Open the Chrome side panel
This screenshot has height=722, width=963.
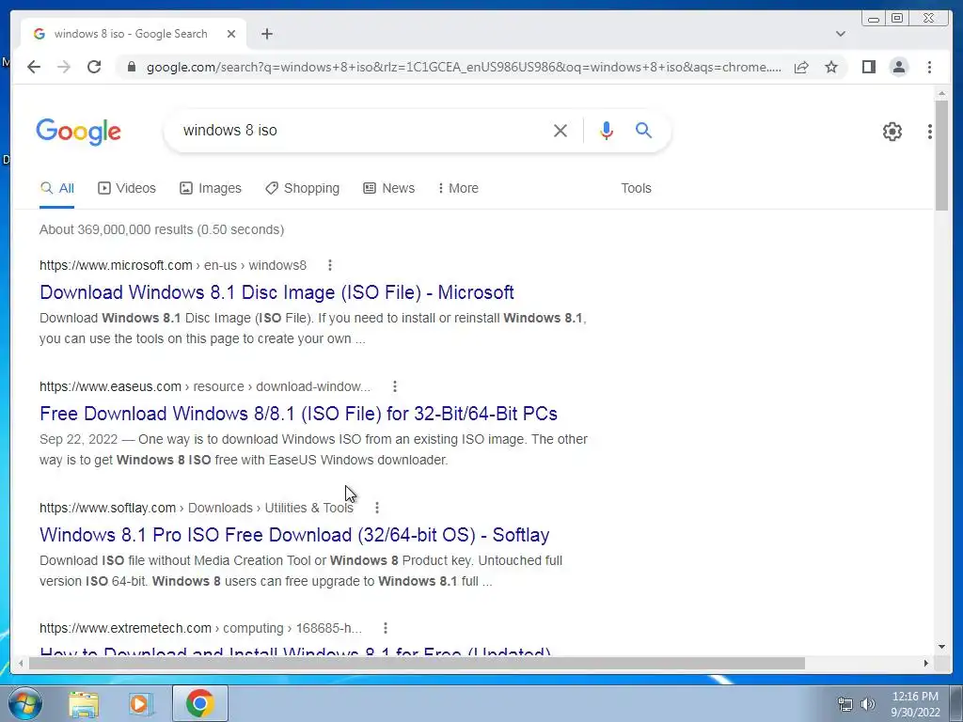(868, 67)
